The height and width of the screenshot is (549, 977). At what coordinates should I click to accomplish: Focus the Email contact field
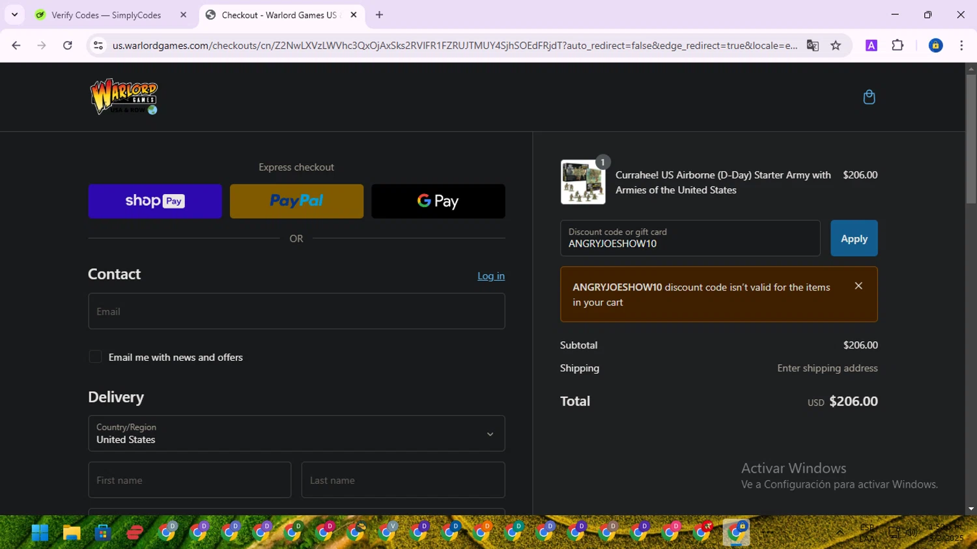296,311
